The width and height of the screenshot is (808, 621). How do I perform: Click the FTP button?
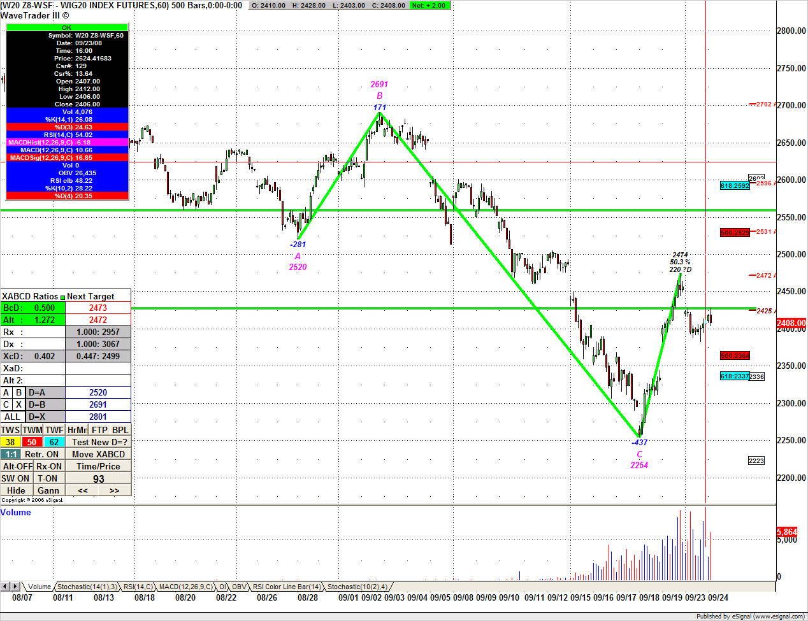[x=99, y=430]
